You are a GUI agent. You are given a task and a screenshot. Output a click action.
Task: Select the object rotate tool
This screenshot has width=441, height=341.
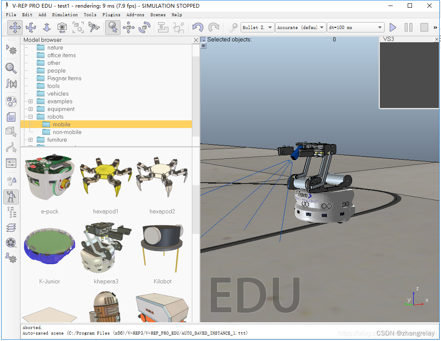tap(144, 27)
